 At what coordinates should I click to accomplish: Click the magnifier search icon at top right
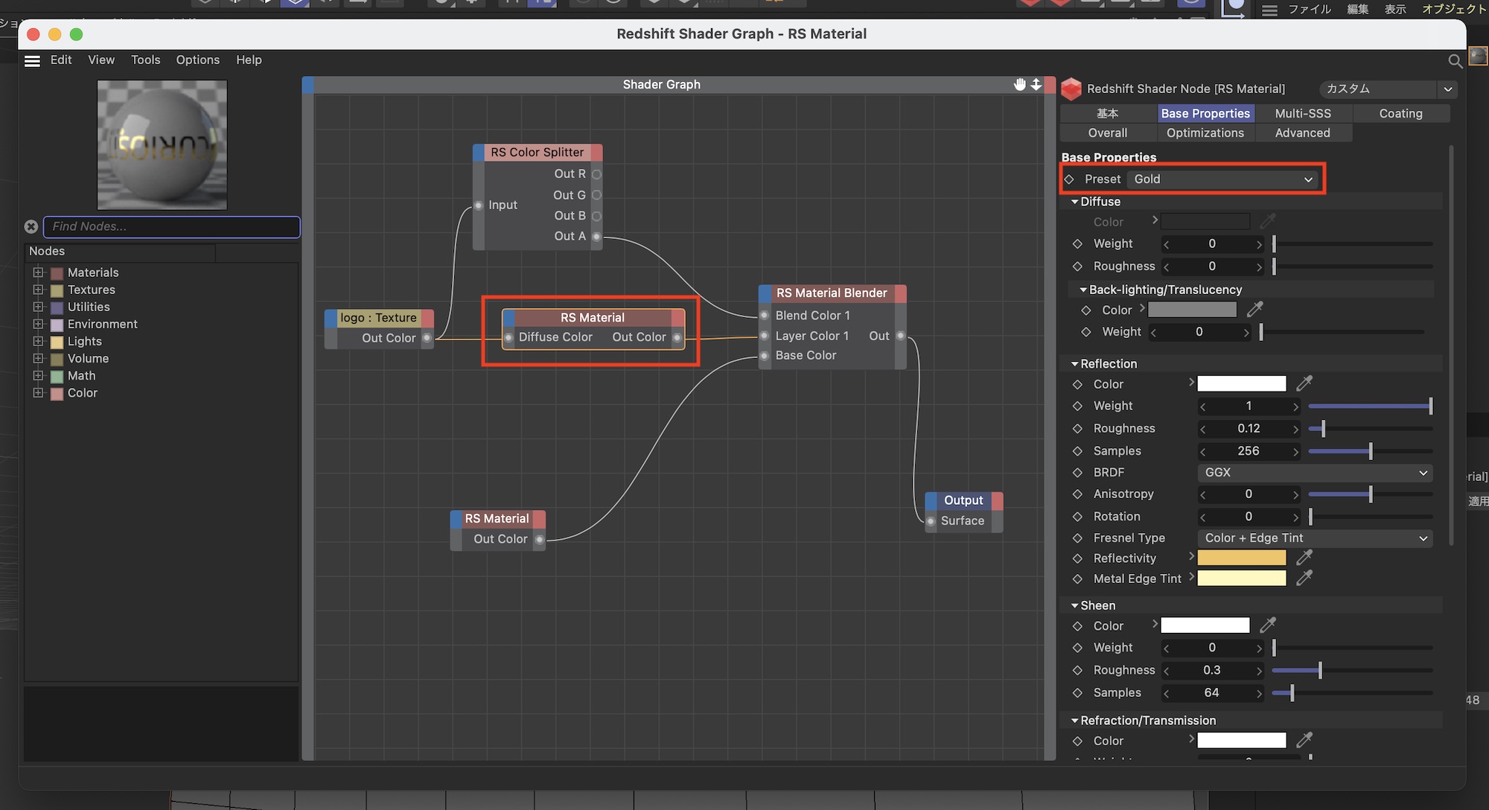tap(1455, 61)
